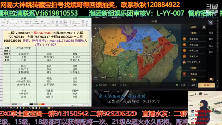Image resolution: width=222 pixels, height=125 pixels.
Task: Open Find & Select magnifier in Excel
Action: pyautogui.click(x=78, y=22)
